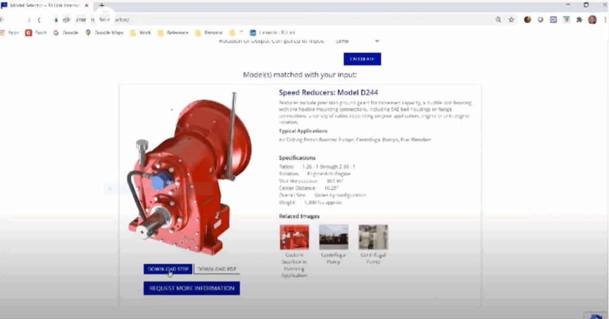
Task: Click the Calculate button
Action: click(362, 59)
